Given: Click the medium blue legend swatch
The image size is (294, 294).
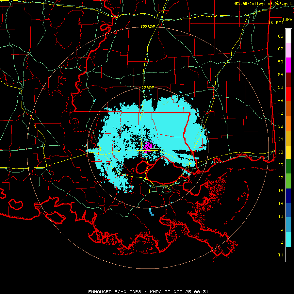Looking at the screenshot, I should point(288,210).
